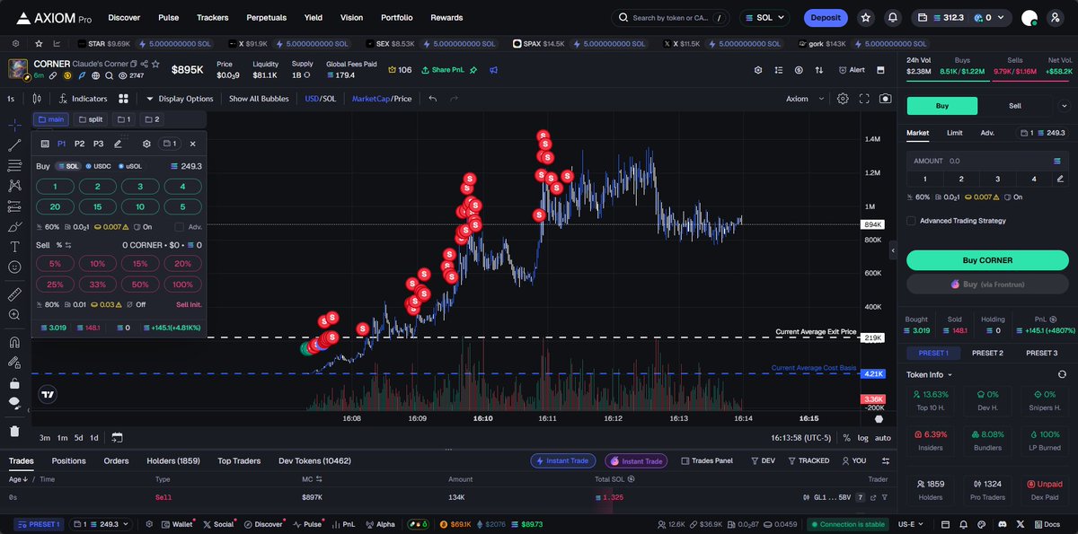Buy 20 SOL quick amount button
1078x534 pixels.
pyautogui.click(x=56, y=206)
